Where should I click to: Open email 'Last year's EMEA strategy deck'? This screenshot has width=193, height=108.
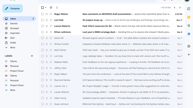tap(112, 32)
